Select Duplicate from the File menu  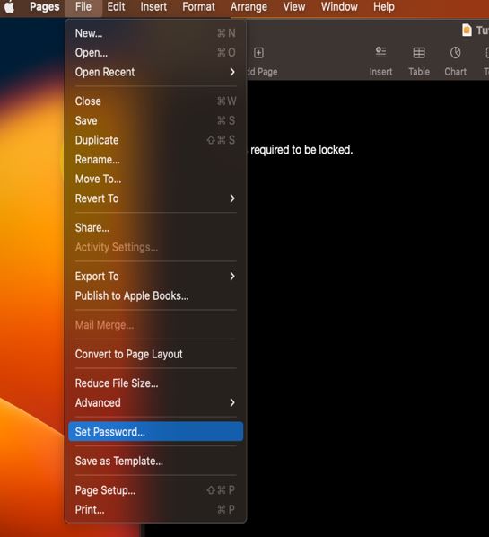pyautogui.click(x=156, y=140)
